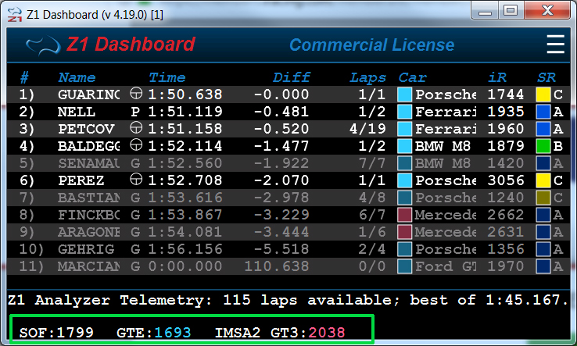
Task: Click the steering wheel icon in BALDEGG's row
Action: click(136, 144)
